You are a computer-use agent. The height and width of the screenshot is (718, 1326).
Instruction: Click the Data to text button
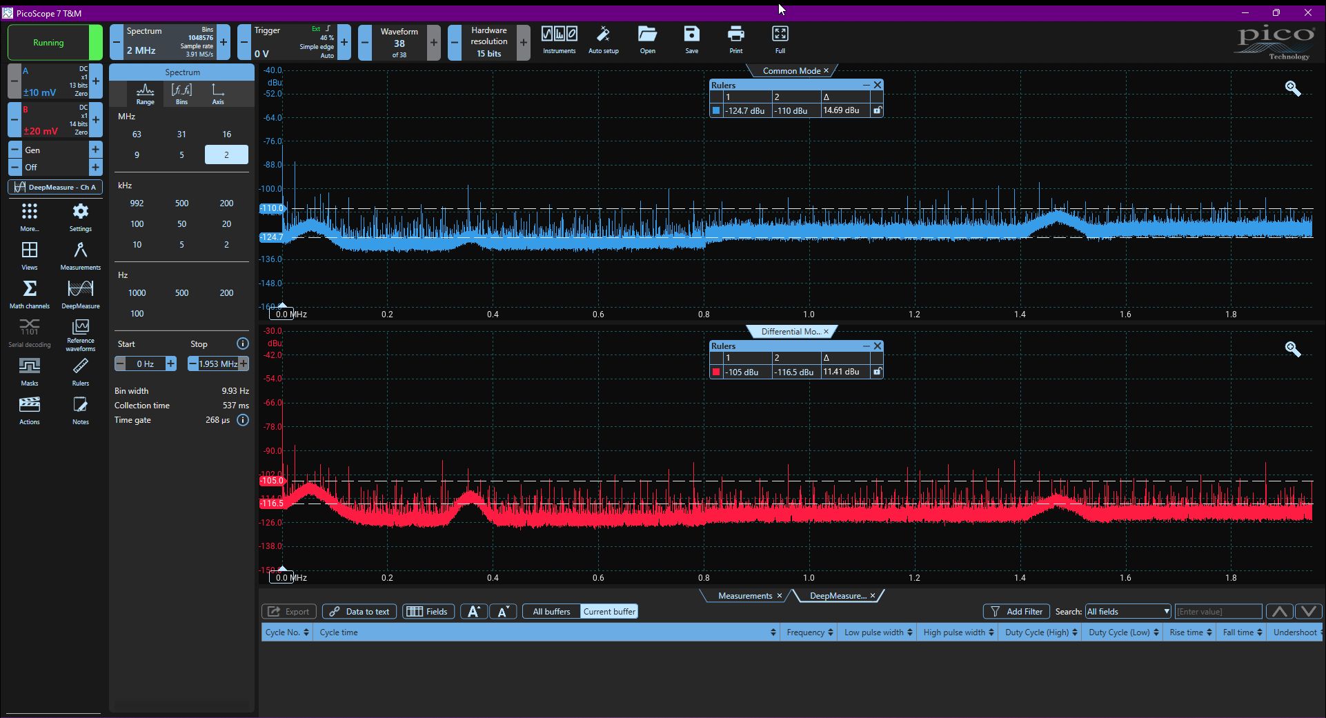tap(359, 612)
